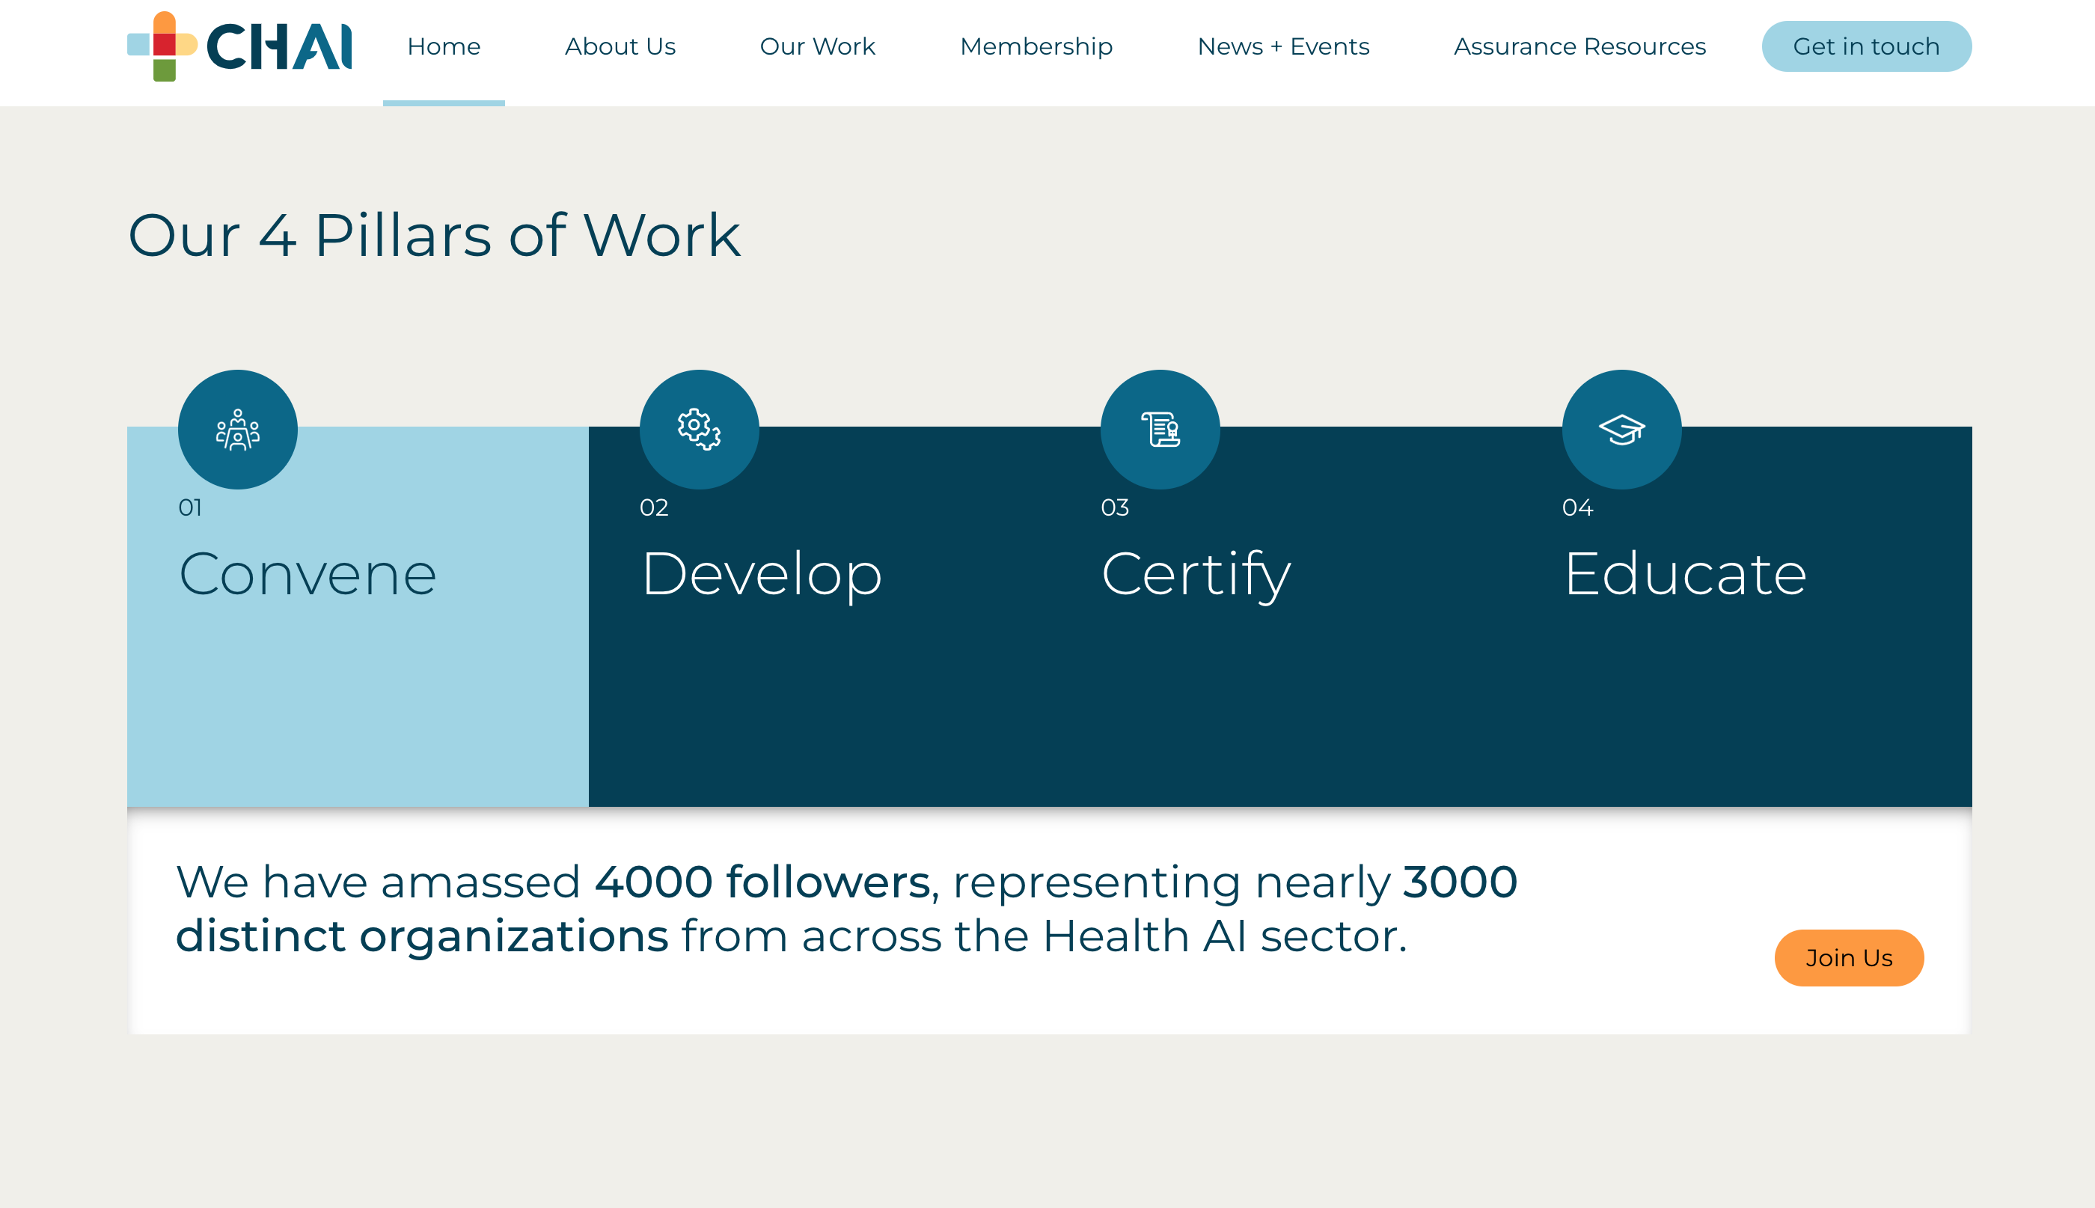
Task: Click the Convene people-group icon
Action: click(x=237, y=430)
